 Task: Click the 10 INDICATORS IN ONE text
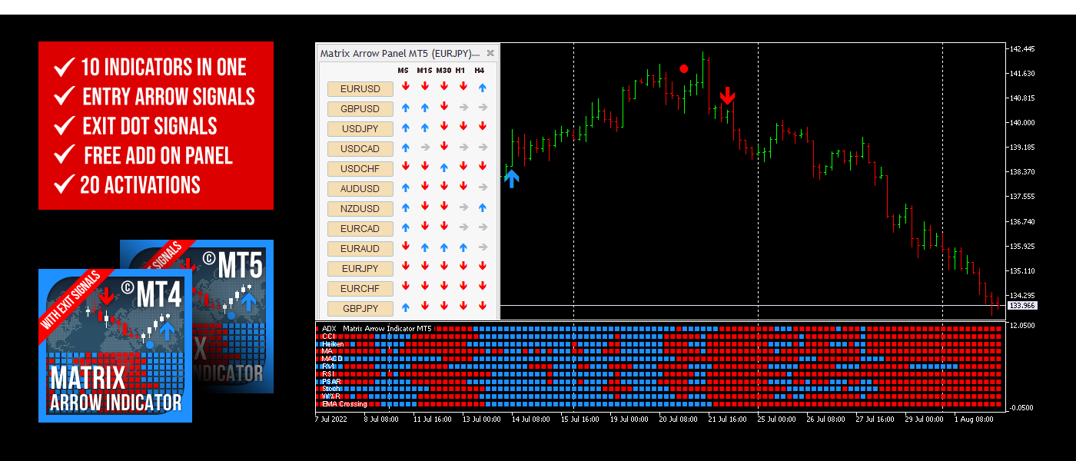tap(164, 67)
